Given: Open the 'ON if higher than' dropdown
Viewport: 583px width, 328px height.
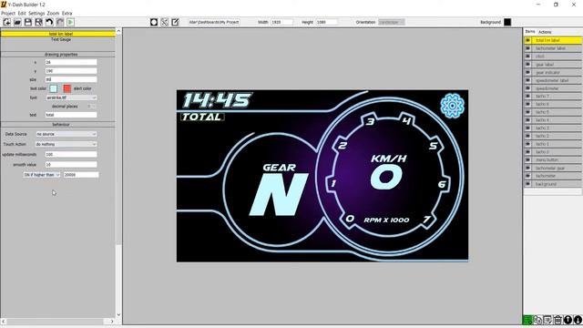Looking at the screenshot, I should click(42, 174).
